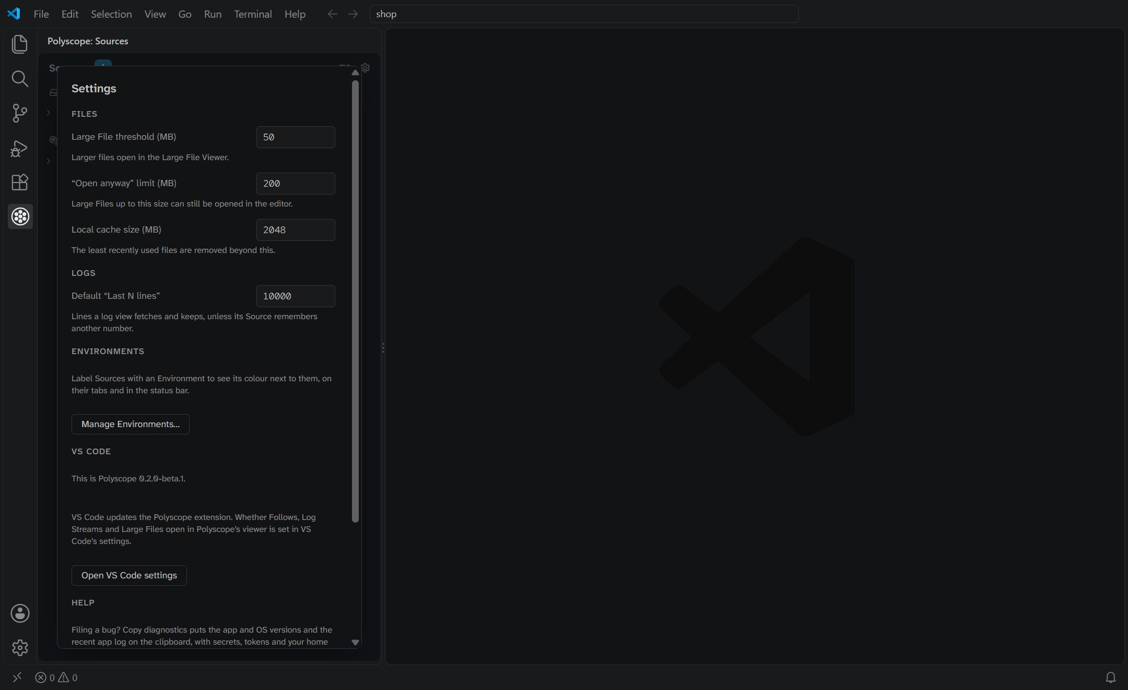Click the Settings title heading
The width and height of the screenshot is (1128, 690).
94,89
